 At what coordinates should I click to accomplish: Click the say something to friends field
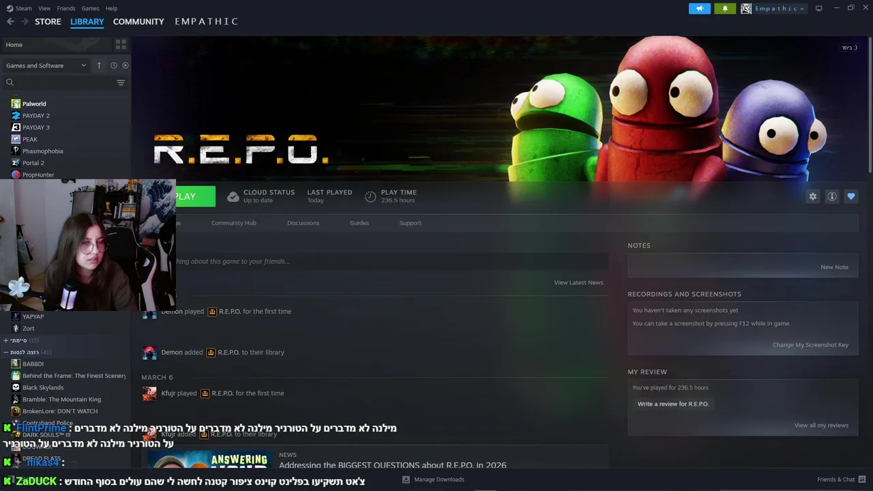pyautogui.click(x=392, y=261)
